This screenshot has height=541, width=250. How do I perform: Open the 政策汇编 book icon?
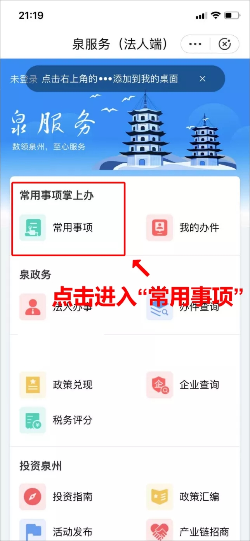160,497
